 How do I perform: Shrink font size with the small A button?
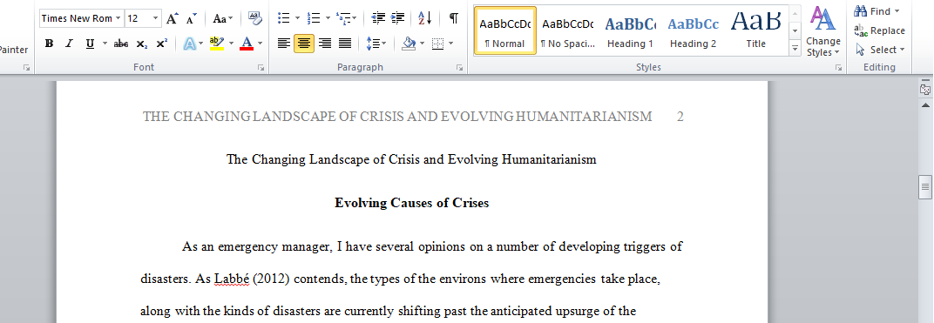[191, 18]
